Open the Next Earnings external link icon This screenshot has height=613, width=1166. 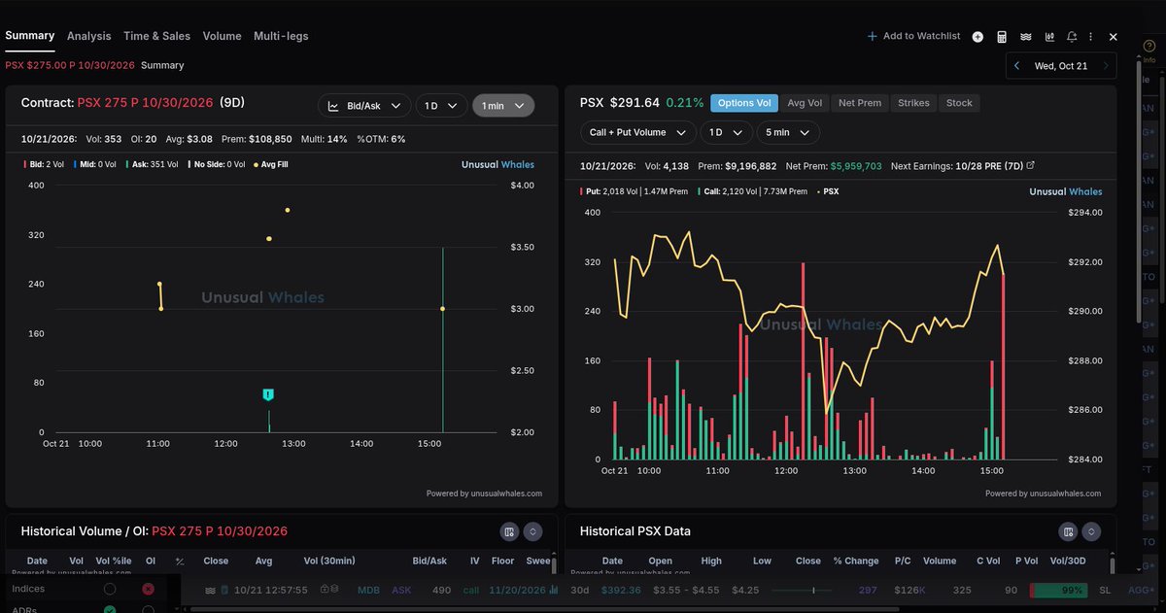click(x=1031, y=166)
